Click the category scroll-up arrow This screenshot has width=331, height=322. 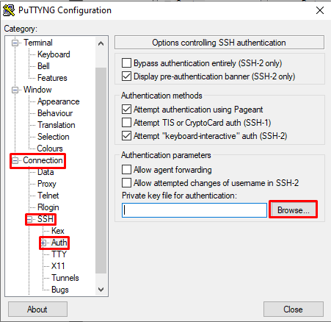(101, 43)
